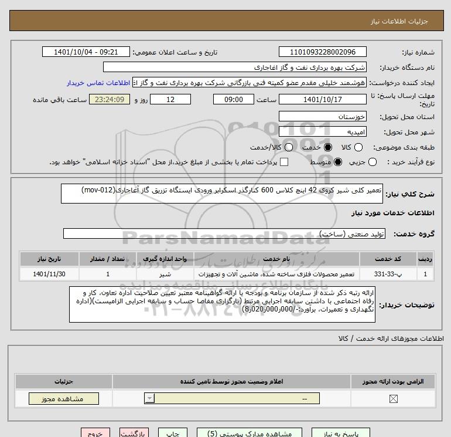
Task: Click service name cell تعمیر محصولات فلزی
Action: point(276,274)
